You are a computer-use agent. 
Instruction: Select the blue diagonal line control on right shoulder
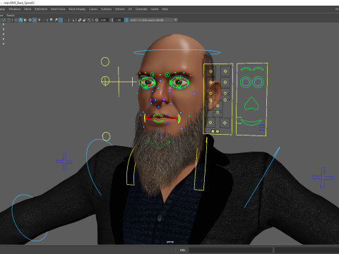click(x=262, y=177)
